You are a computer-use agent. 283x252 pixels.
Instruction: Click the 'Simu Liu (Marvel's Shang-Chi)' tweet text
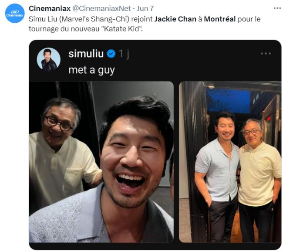pyautogui.click(x=79, y=19)
